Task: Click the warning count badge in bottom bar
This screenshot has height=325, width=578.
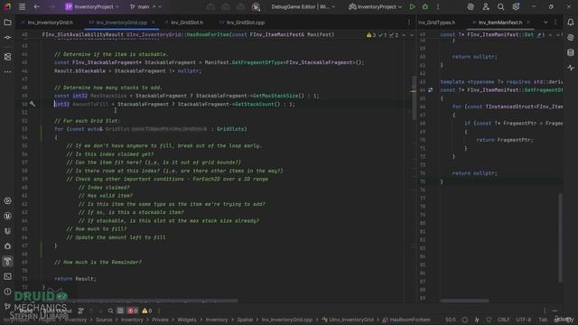Action: click(x=147, y=311)
